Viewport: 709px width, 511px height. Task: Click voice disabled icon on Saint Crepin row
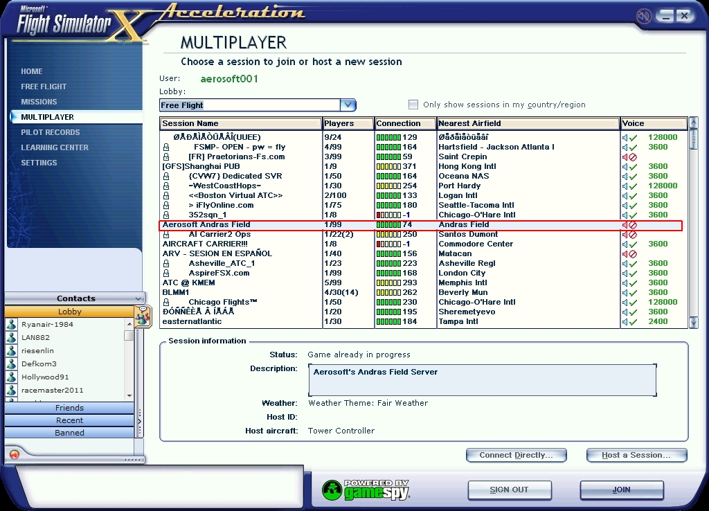click(629, 157)
